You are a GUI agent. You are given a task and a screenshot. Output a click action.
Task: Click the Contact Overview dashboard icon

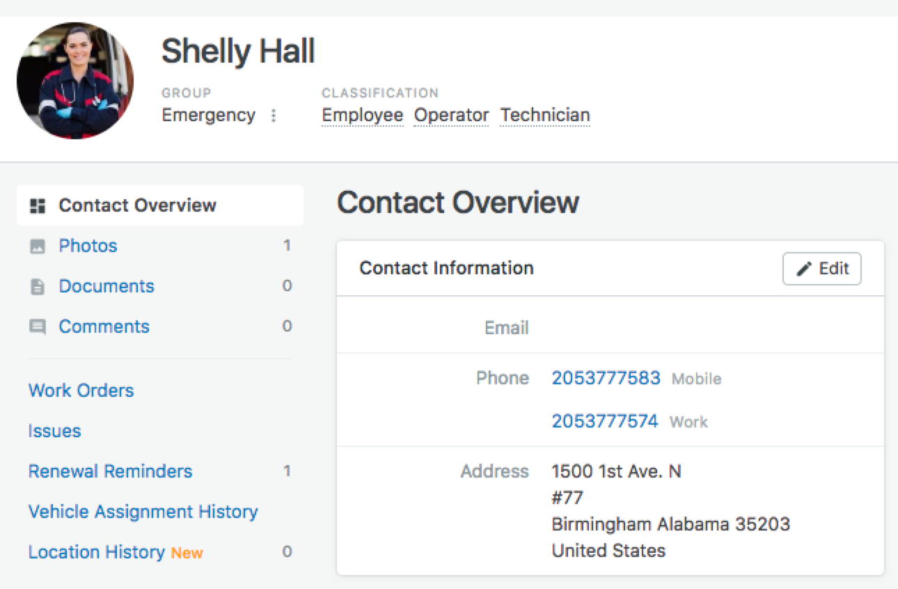(x=38, y=206)
